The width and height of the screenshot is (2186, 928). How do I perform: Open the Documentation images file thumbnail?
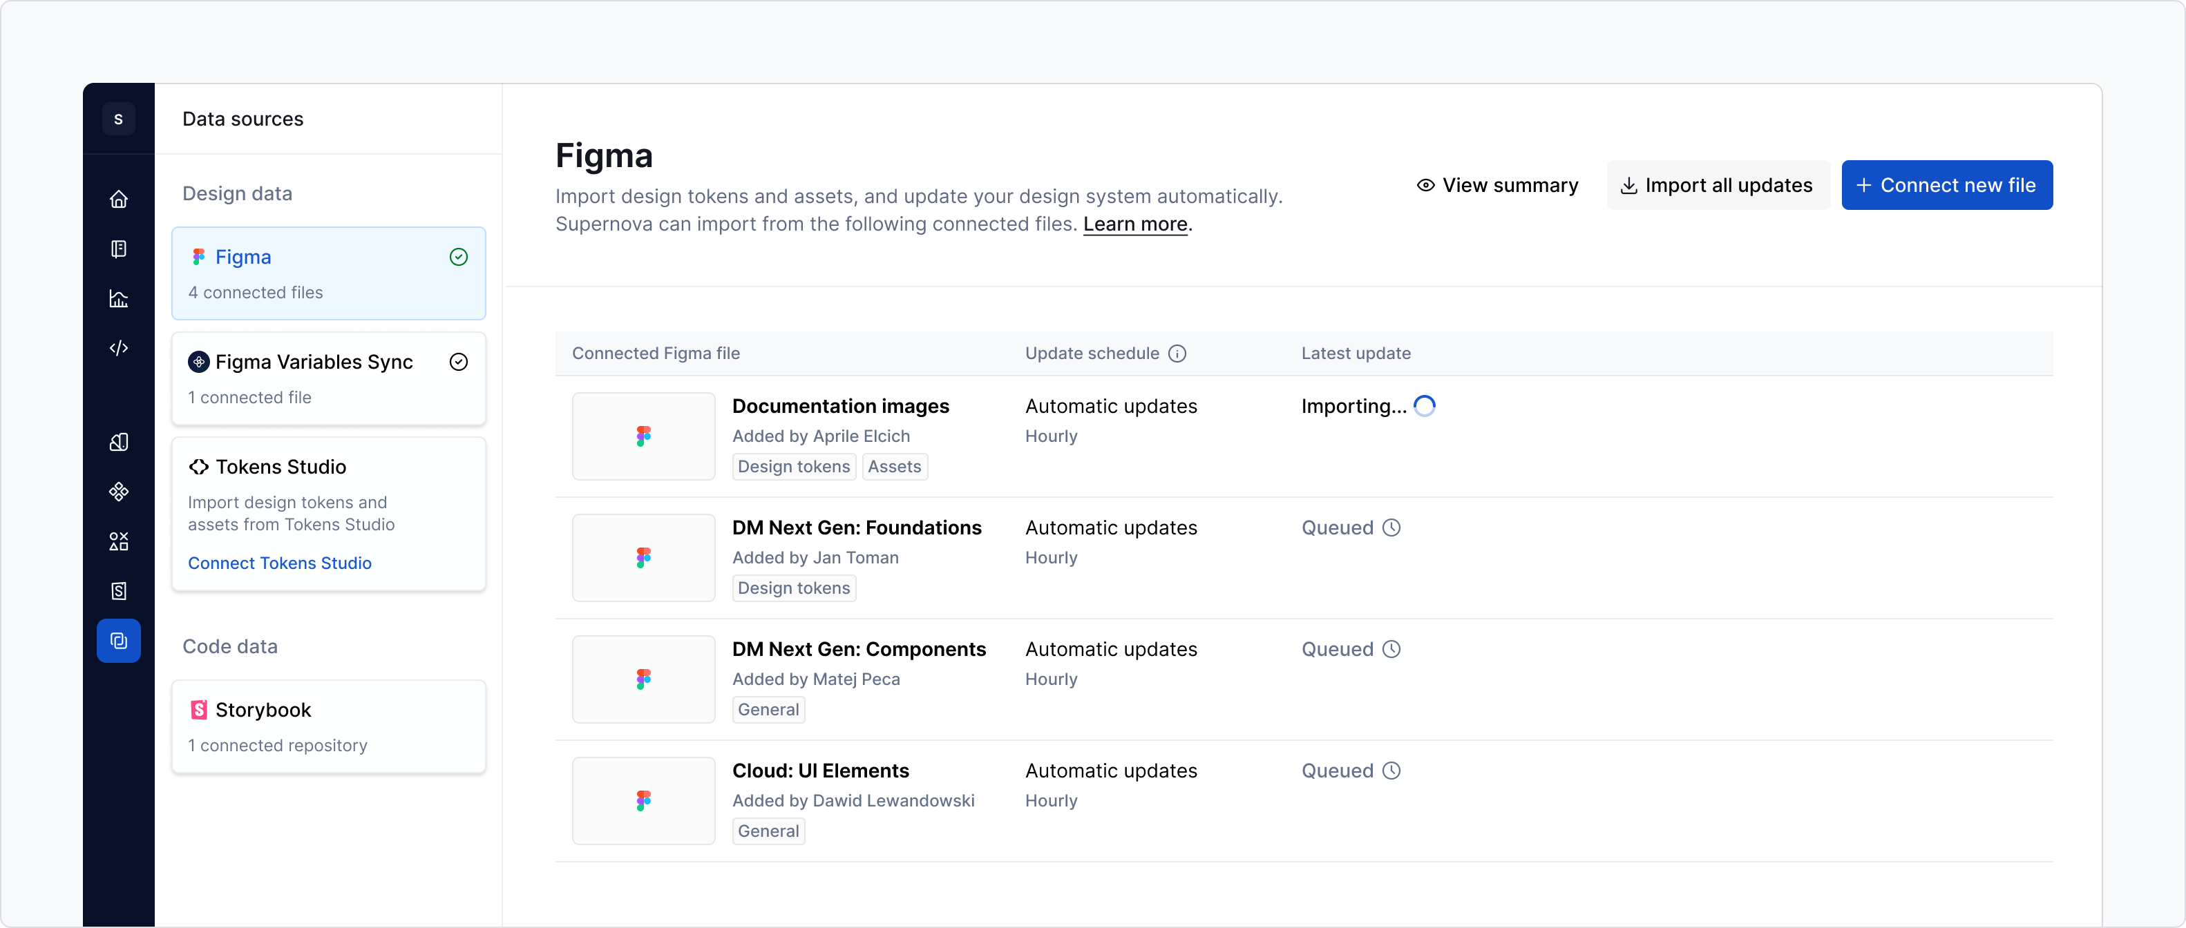click(643, 436)
